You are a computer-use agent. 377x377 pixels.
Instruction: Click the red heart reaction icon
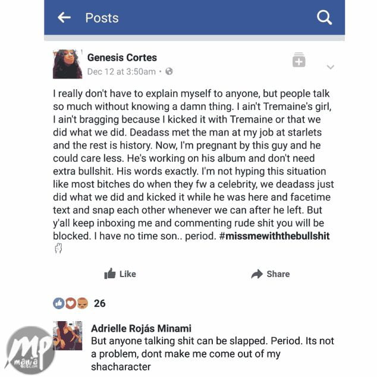click(x=70, y=303)
